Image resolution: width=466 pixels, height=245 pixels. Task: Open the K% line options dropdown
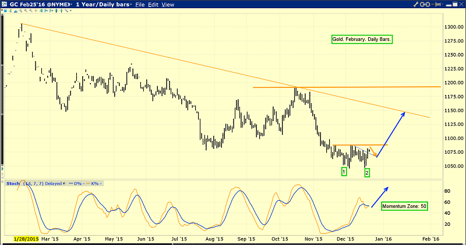[99, 183]
